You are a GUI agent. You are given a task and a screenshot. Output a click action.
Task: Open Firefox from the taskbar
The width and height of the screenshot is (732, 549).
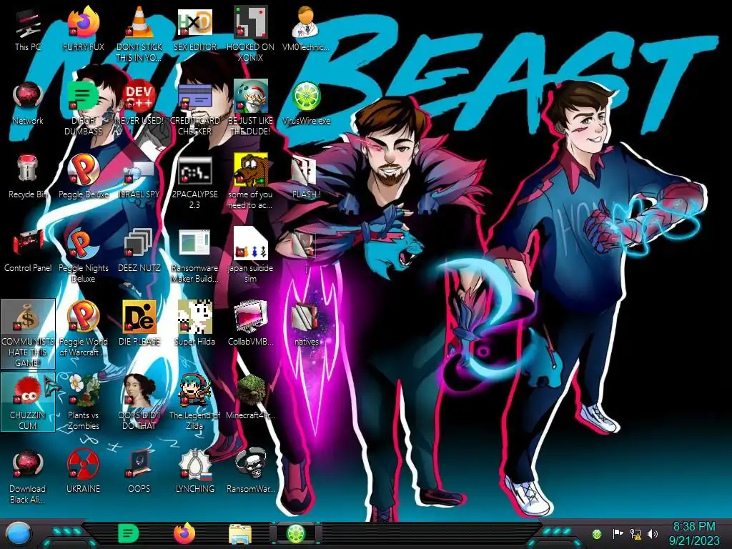click(184, 533)
